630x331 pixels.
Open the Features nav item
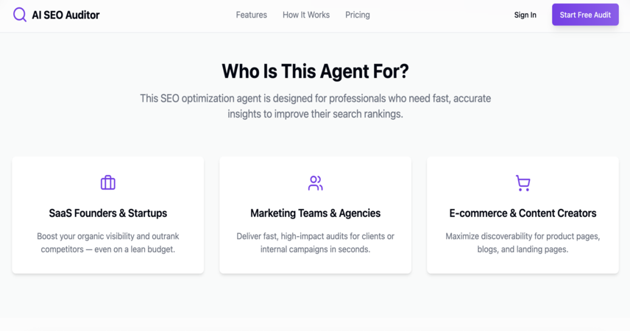(252, 15)
